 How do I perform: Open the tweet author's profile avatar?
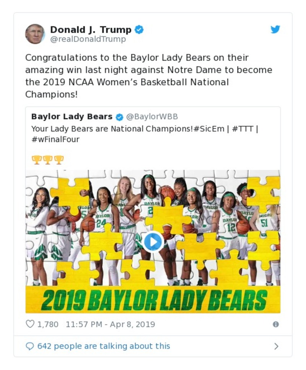pos(35,34)
